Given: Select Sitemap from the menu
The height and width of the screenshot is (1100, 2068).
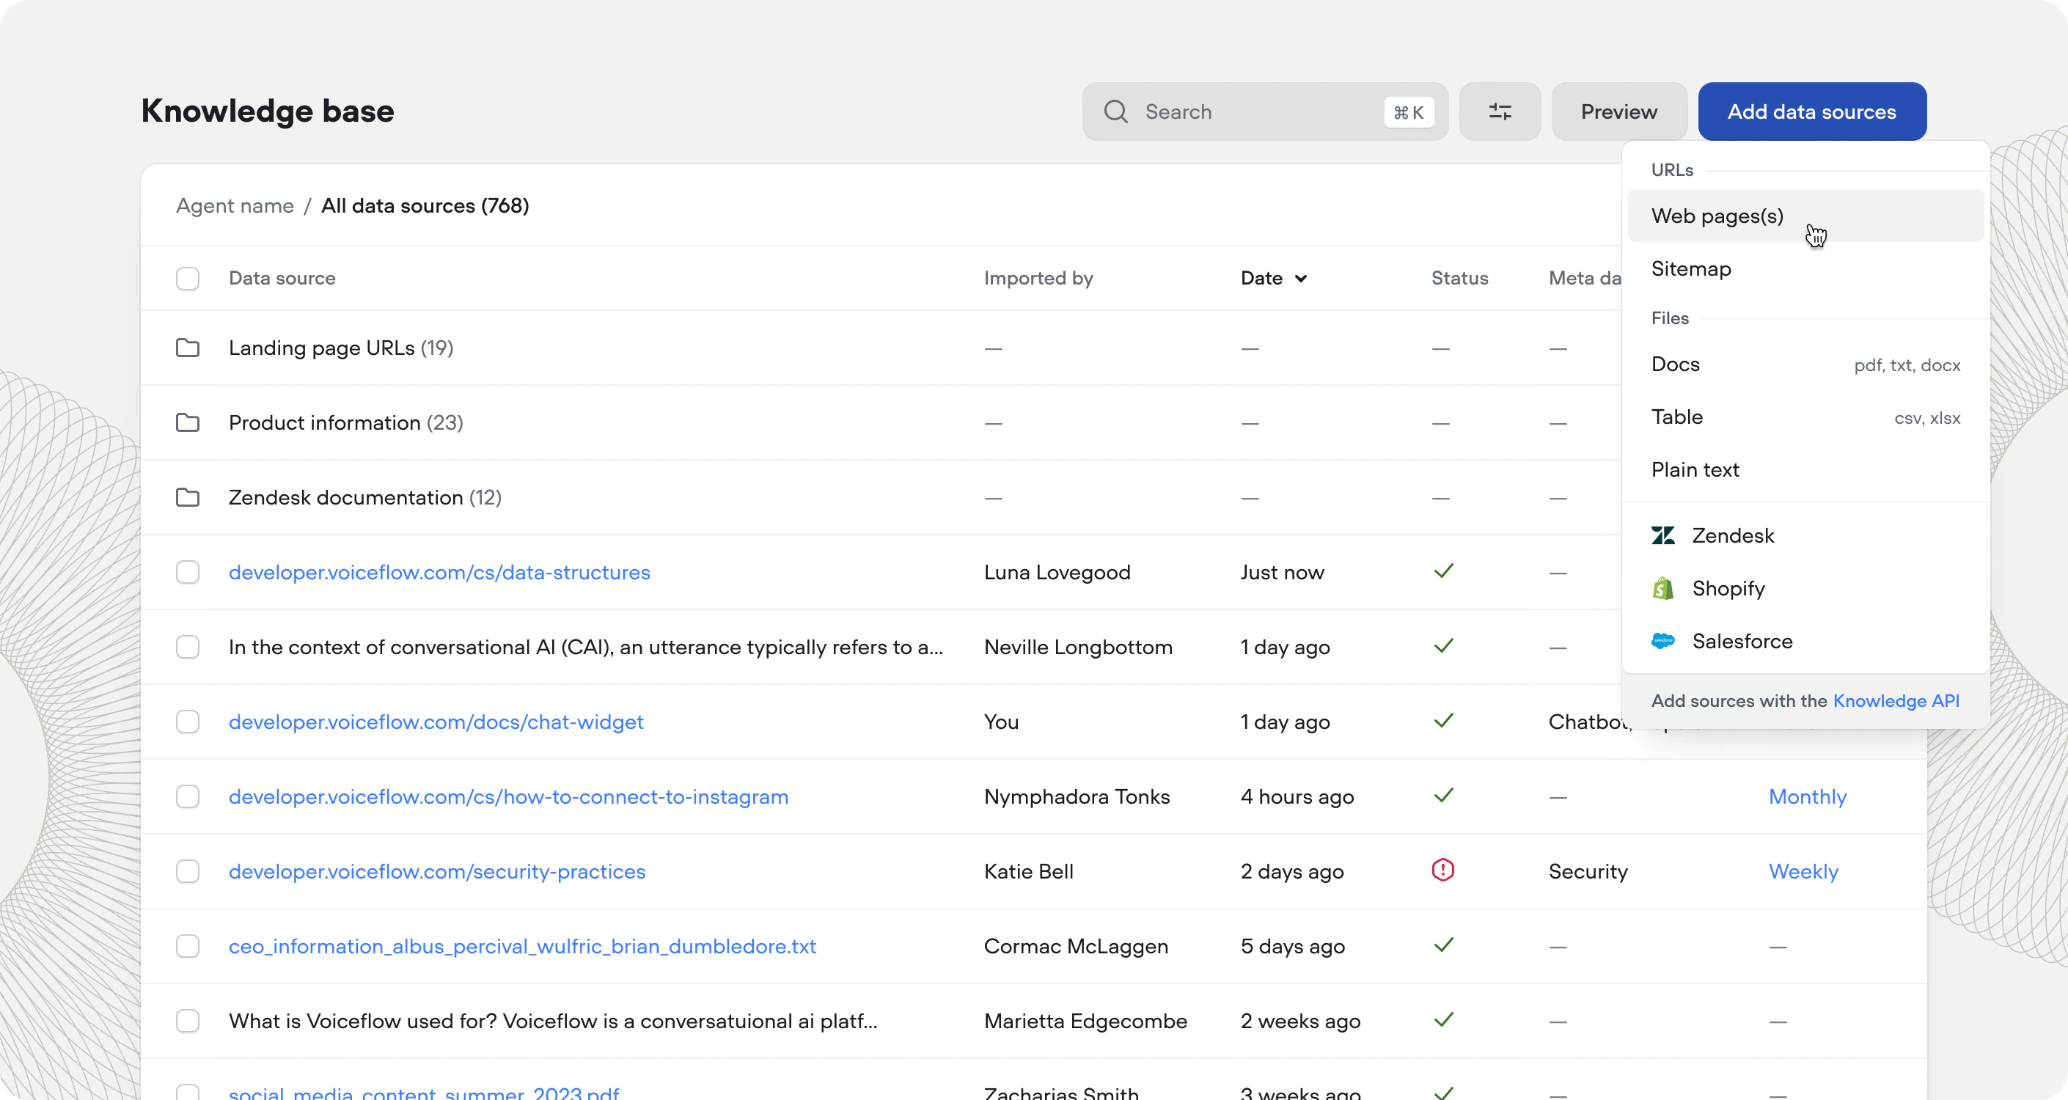Looking at the screenshot, I should (x=1805, y=268).
